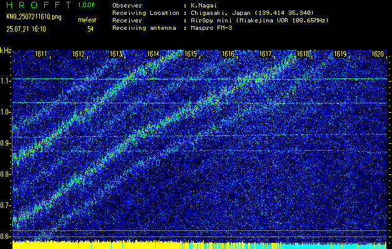The image size is (392, 249).
Task: Click time marker 1615
Action: (x=191, y=54)
